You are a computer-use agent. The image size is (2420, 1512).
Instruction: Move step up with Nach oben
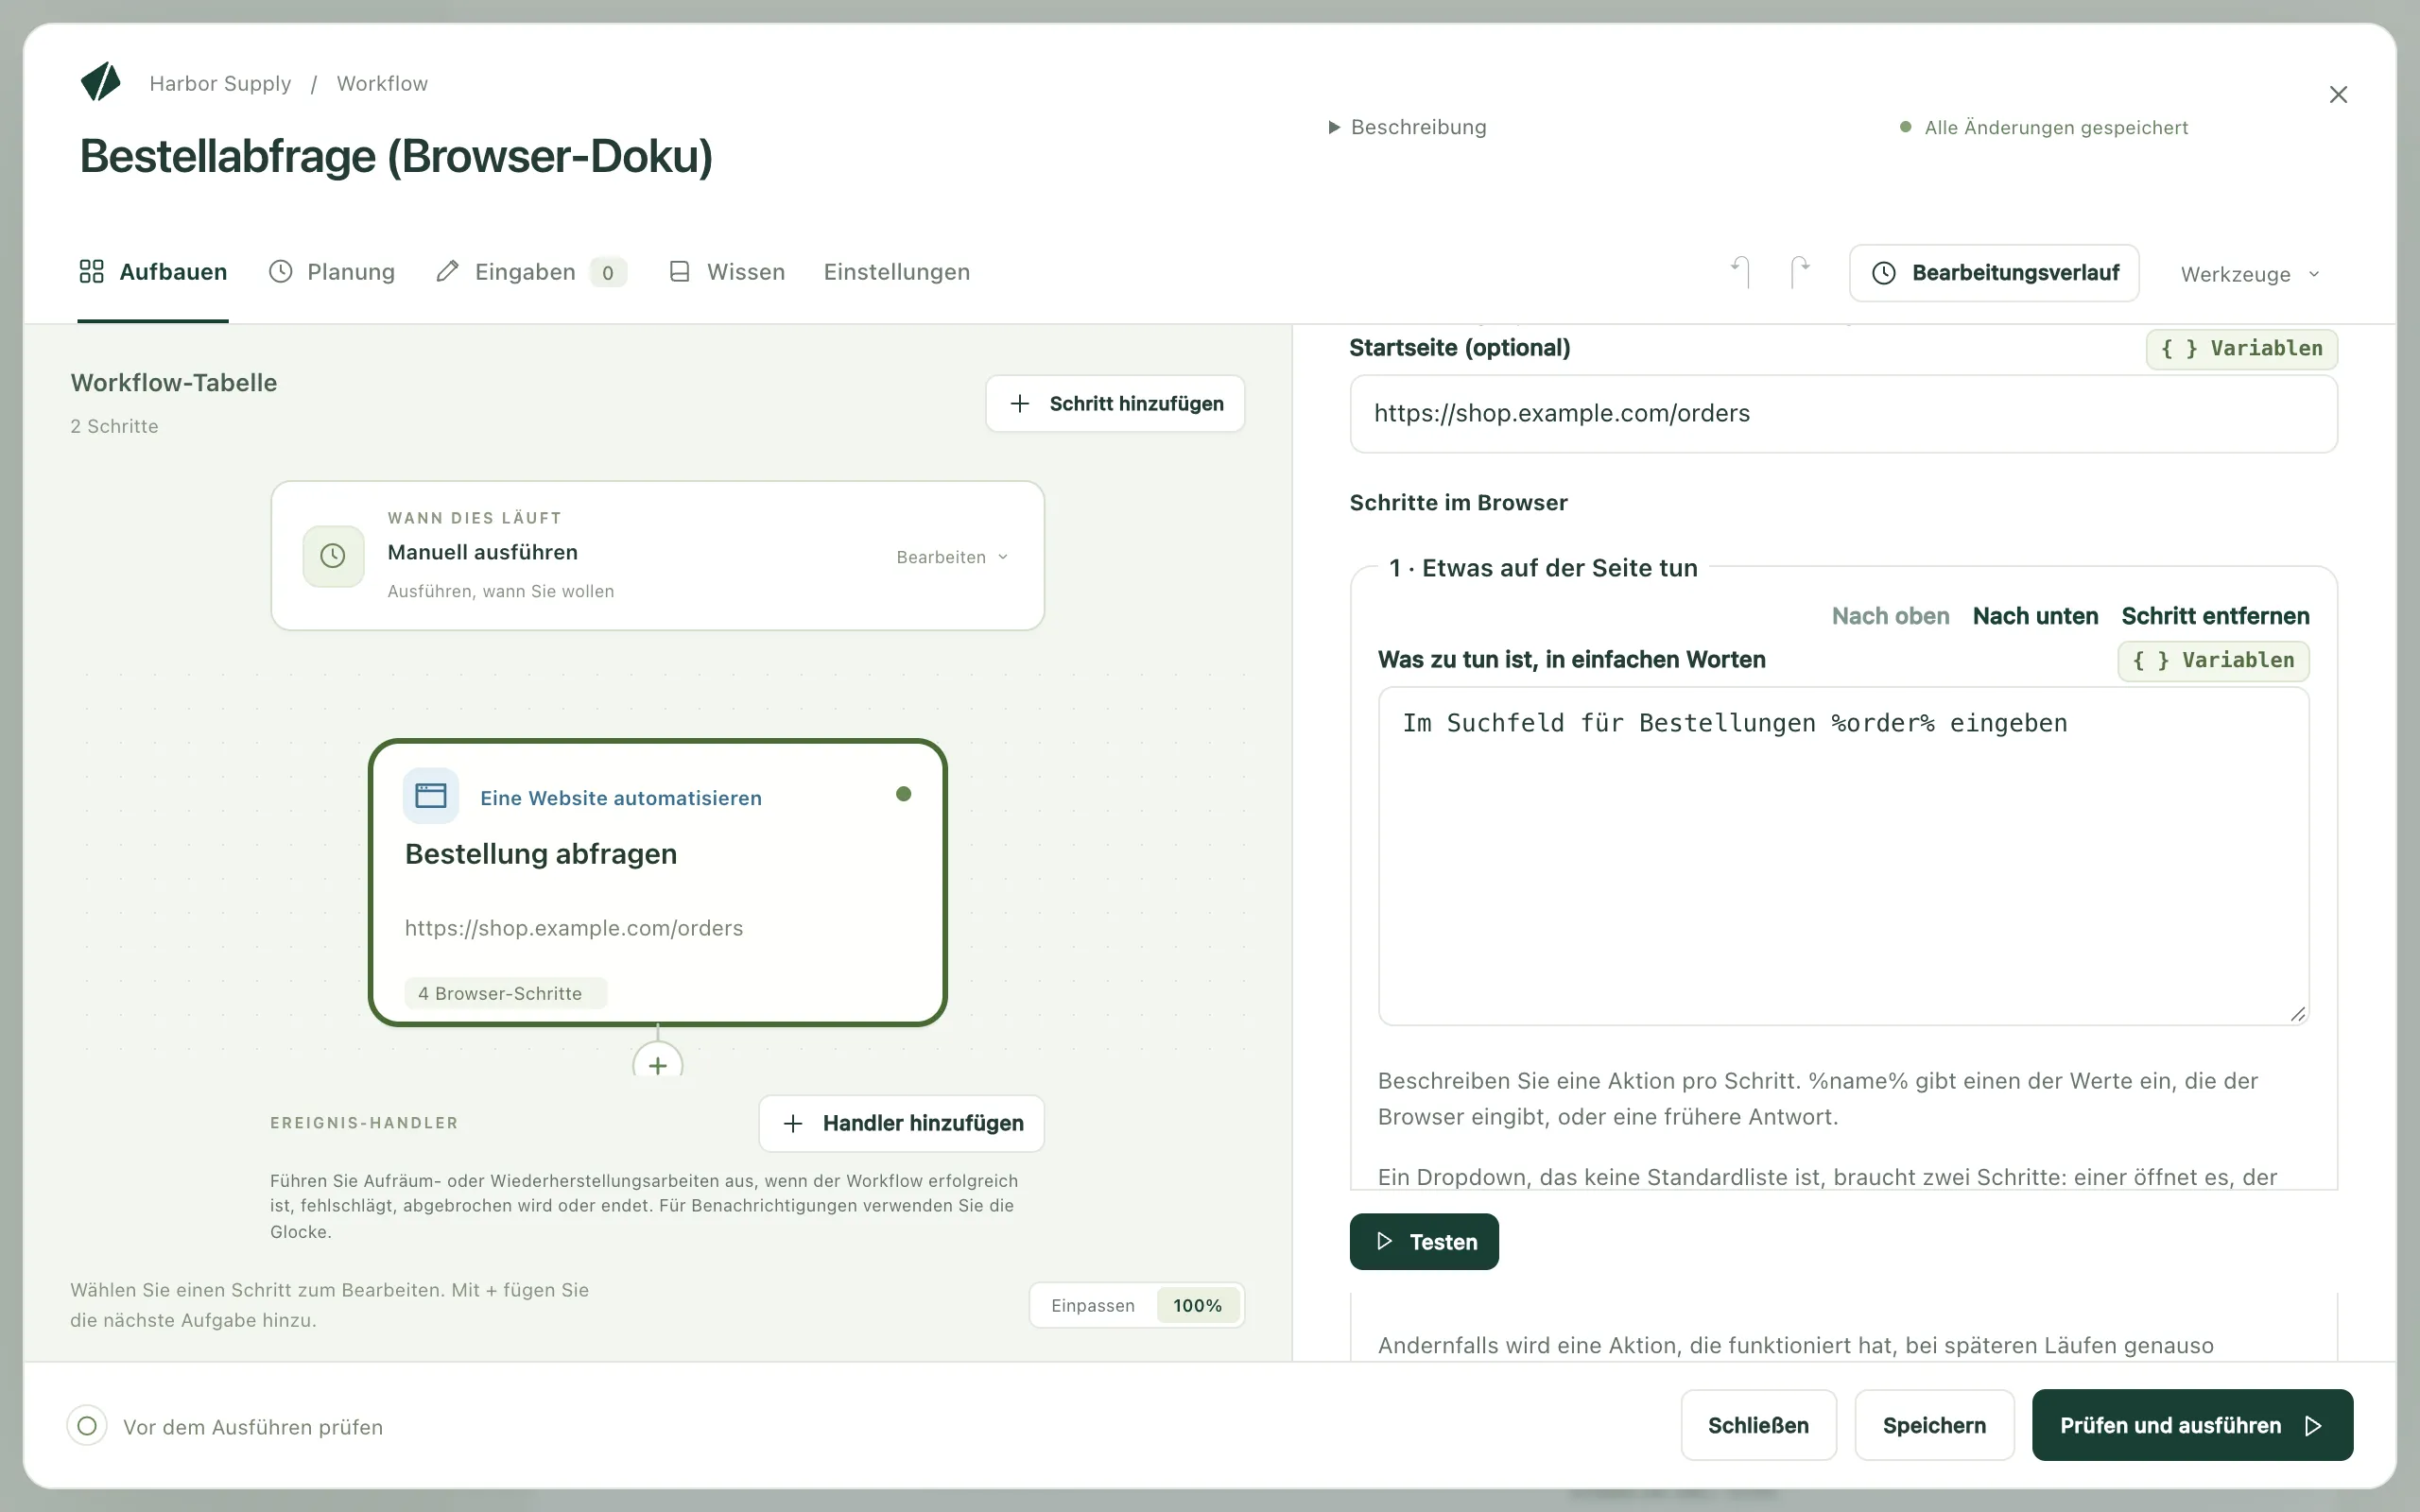click(x=1890, y=616)
